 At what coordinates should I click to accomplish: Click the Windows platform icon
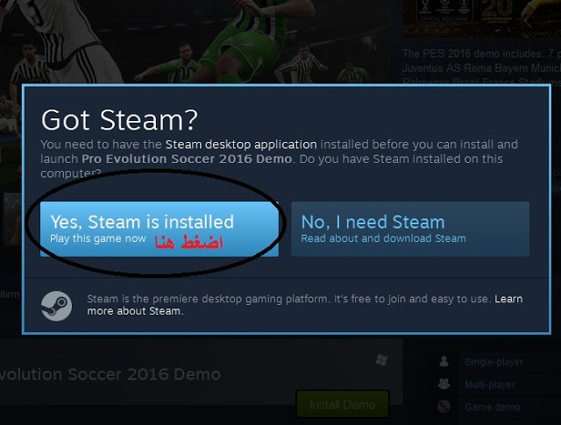click(x=382, y=360)
